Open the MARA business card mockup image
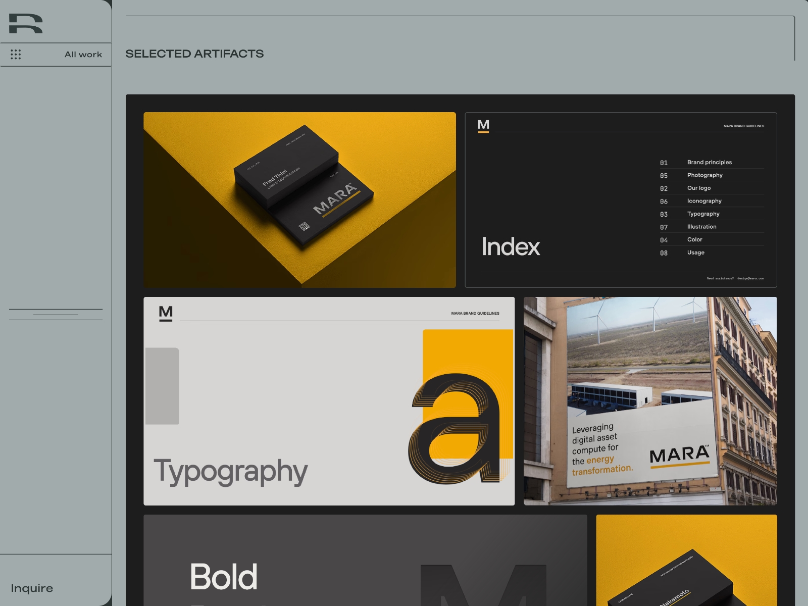 [x=299, y=200]
